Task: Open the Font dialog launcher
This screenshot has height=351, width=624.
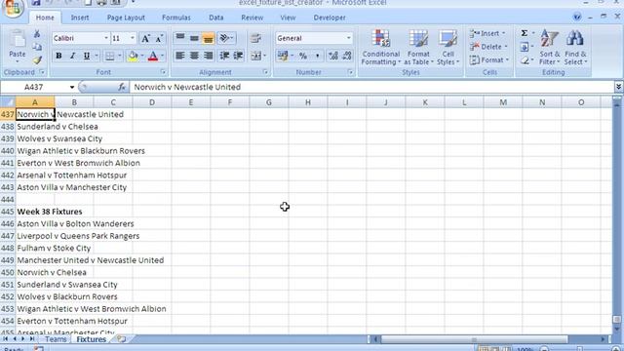Action: 163,72
